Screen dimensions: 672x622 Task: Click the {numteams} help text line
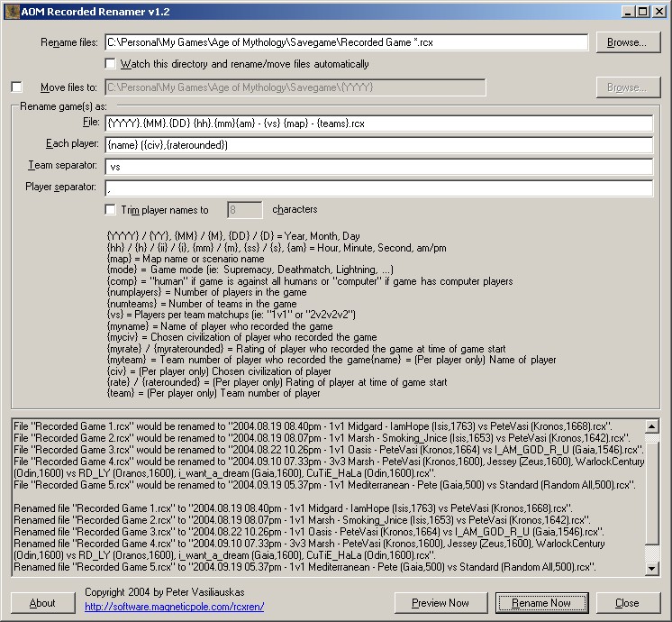(x=202, y=304)
